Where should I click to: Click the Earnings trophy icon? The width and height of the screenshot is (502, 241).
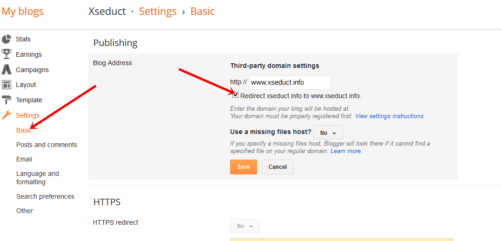coord(7,54)
